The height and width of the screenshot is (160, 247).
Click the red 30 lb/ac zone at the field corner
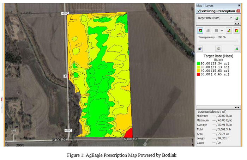(x=129, y=134)
